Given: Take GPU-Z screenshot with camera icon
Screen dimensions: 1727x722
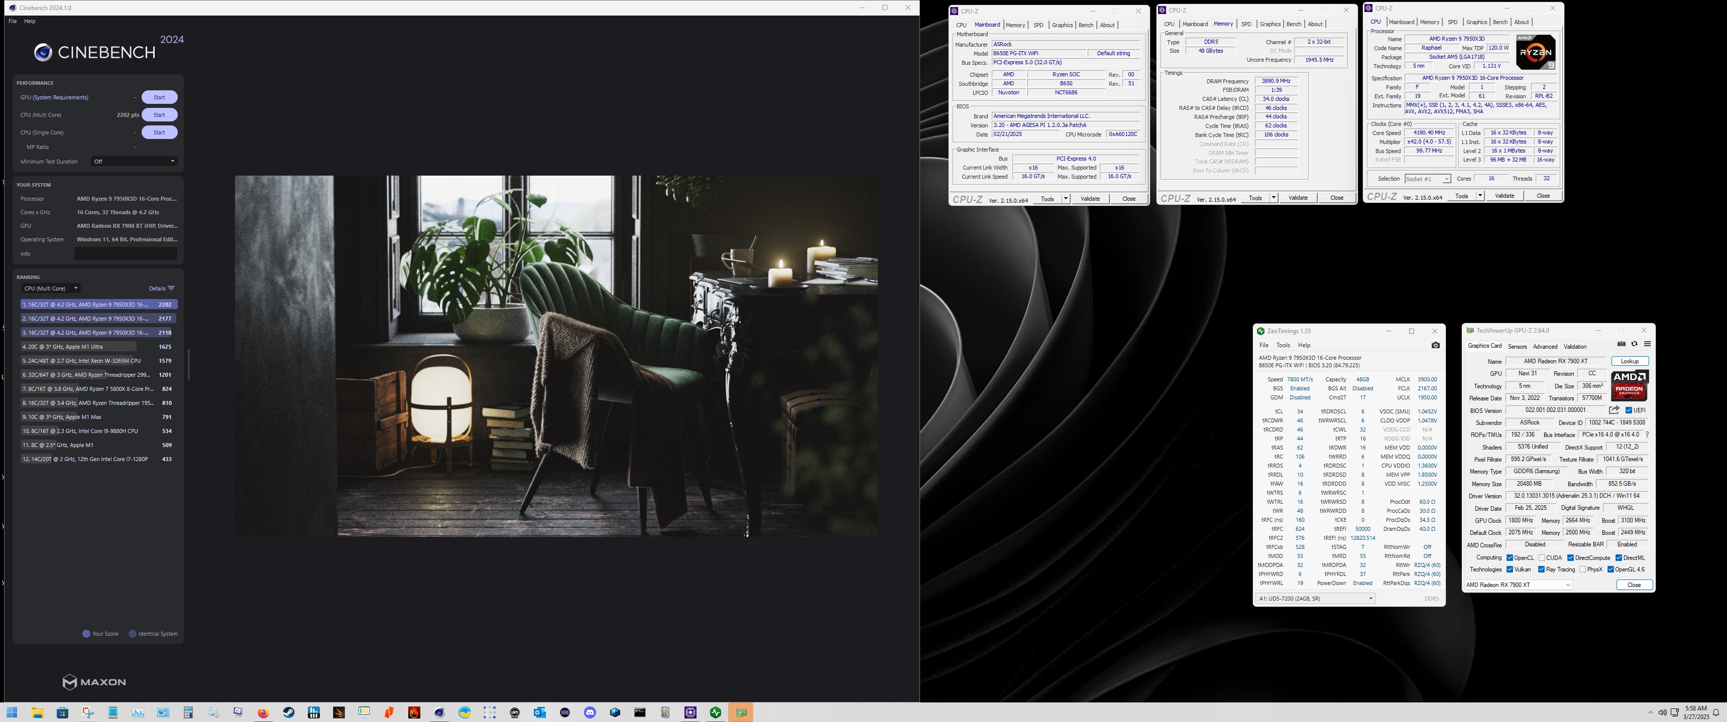Looking at the screenshot, I should pos(1621,344).
